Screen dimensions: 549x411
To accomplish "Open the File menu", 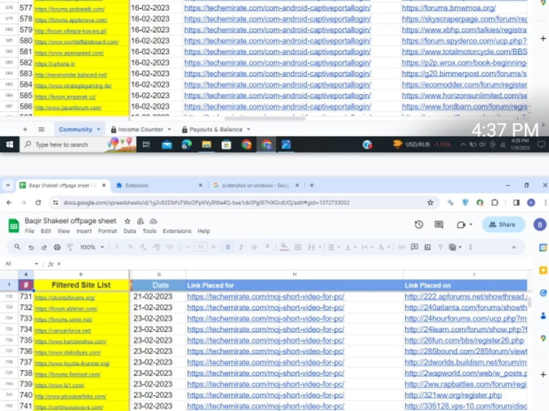I will [x=30, y=231].
